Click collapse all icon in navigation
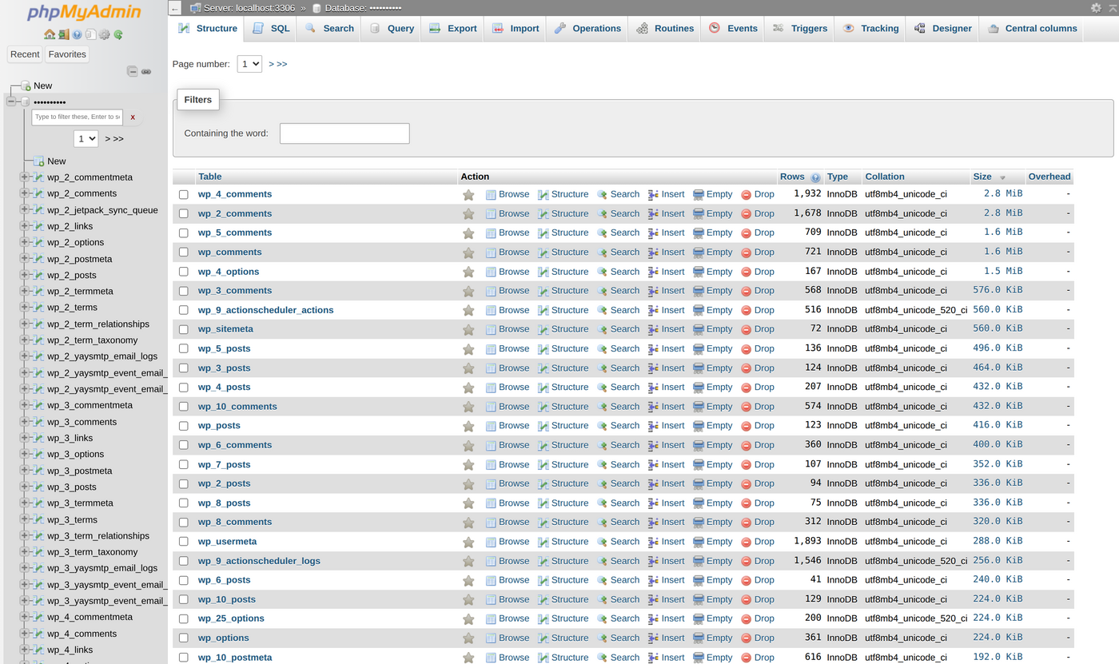This screenshot has height=664, width=1119. point(133,71)
